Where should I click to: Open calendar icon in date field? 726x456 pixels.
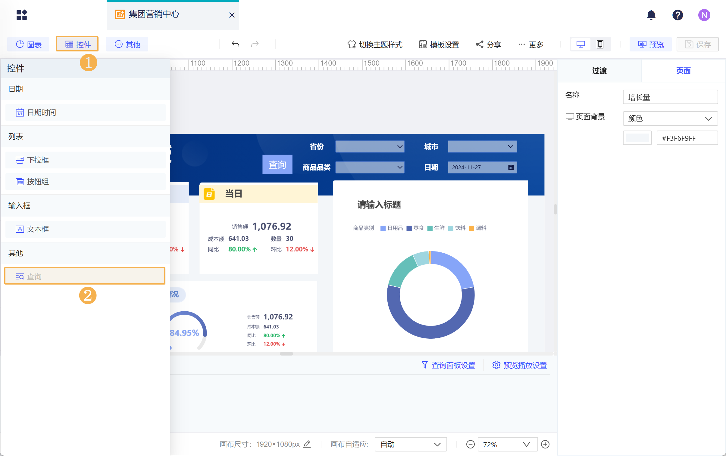(x=511, y=167)
